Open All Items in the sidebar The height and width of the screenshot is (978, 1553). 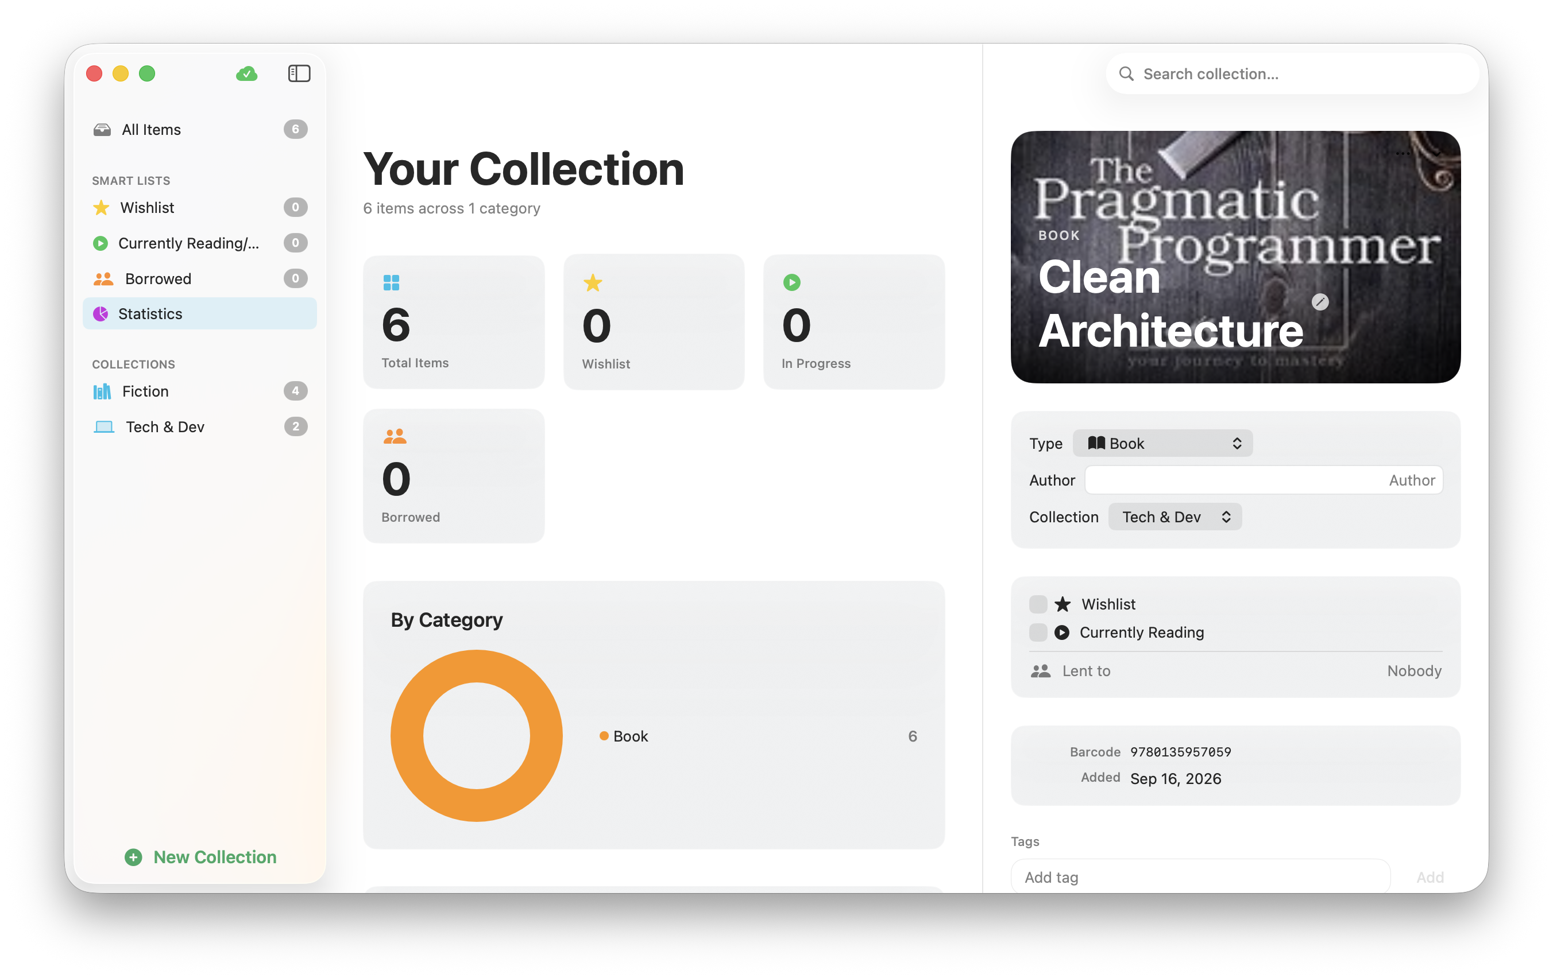point(200,130)
